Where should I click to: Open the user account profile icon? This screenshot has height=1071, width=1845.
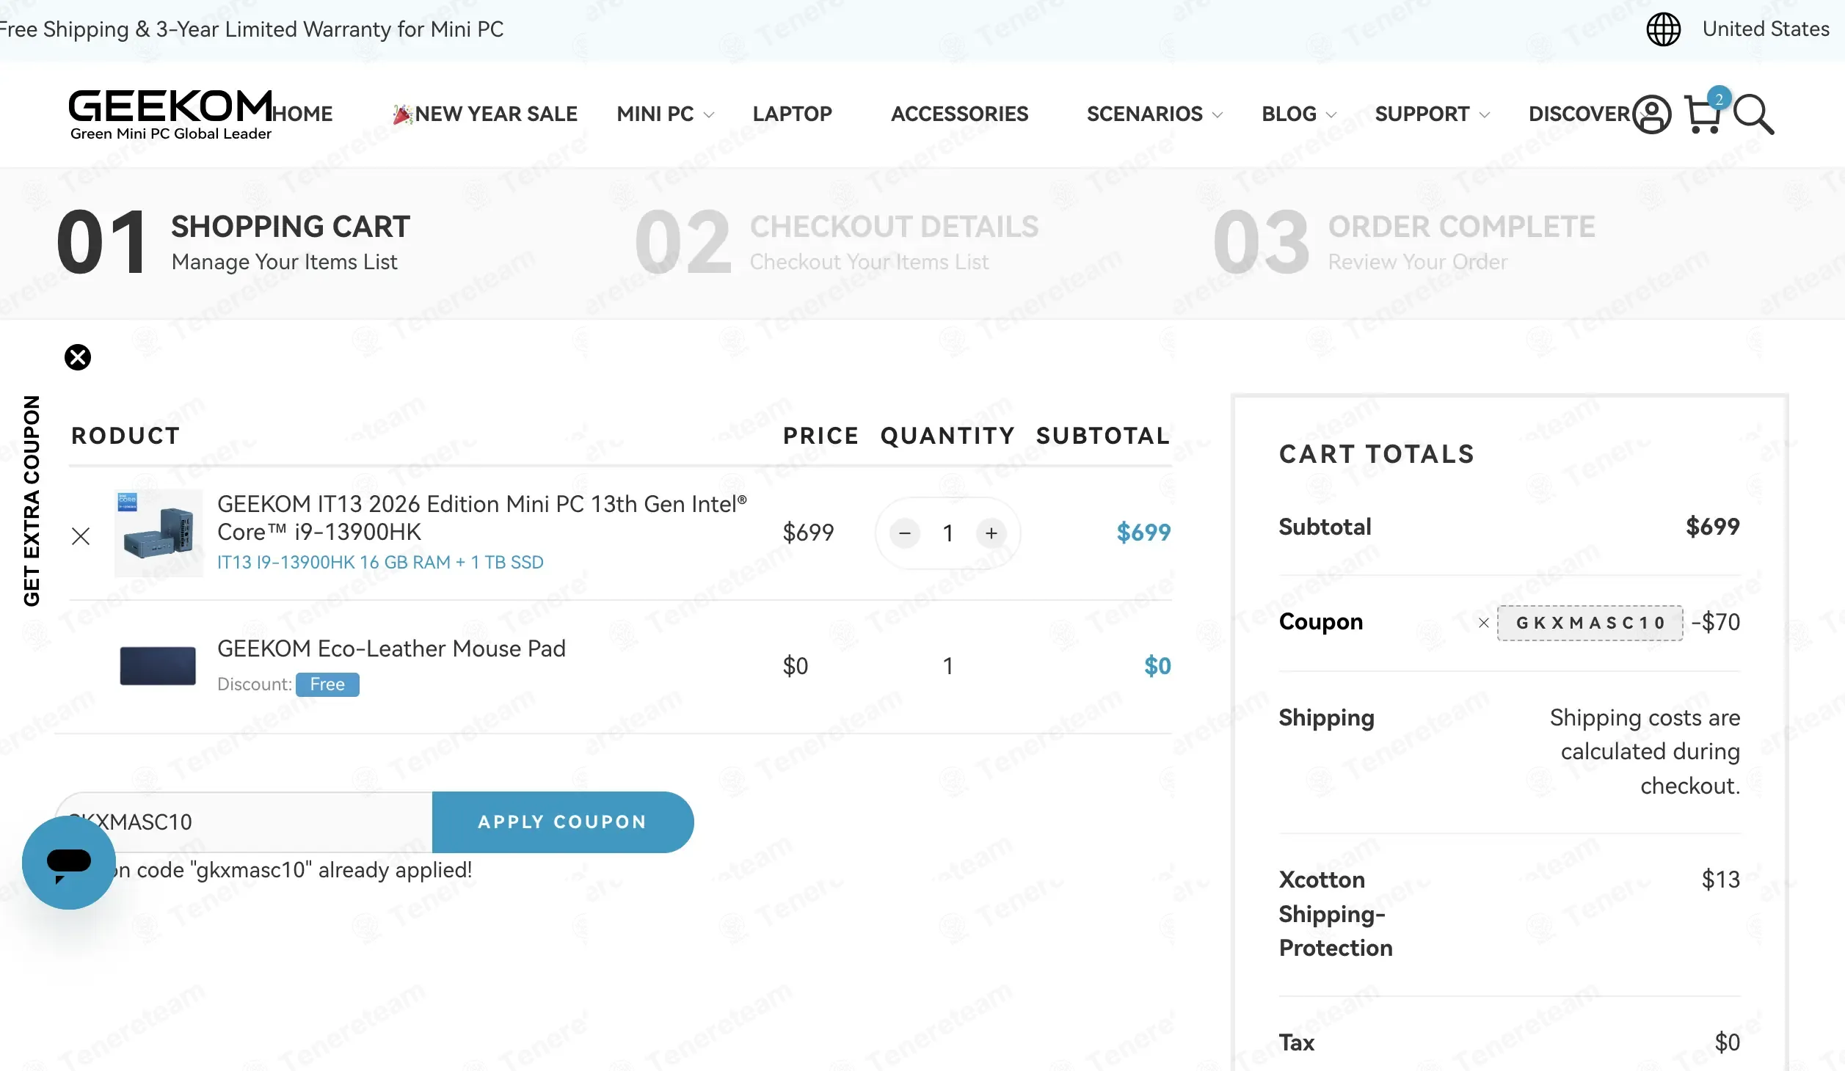(x=1651, y=114)
